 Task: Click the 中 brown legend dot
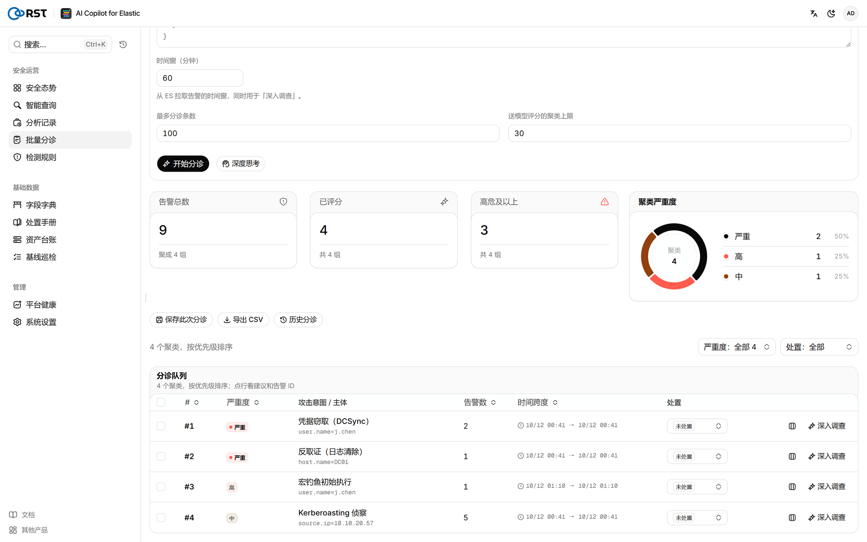(x=726, y=276)
